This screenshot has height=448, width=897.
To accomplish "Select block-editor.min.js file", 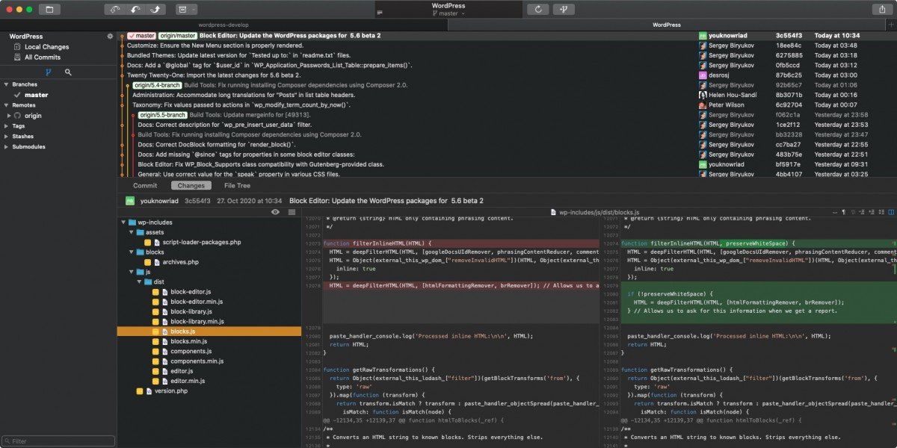I will [197, 301].
